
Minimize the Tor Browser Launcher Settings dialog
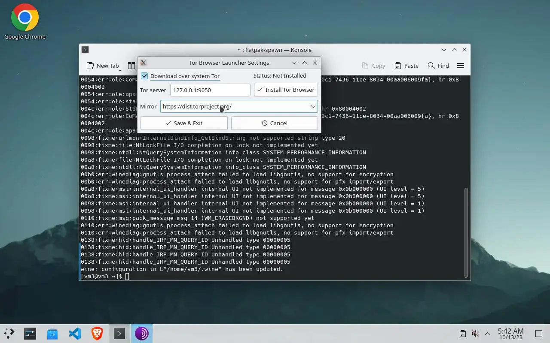point(294,63)
